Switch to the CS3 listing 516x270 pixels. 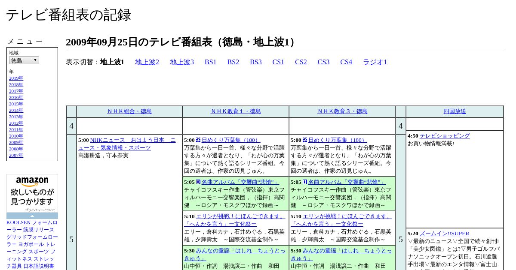(323, 62)
